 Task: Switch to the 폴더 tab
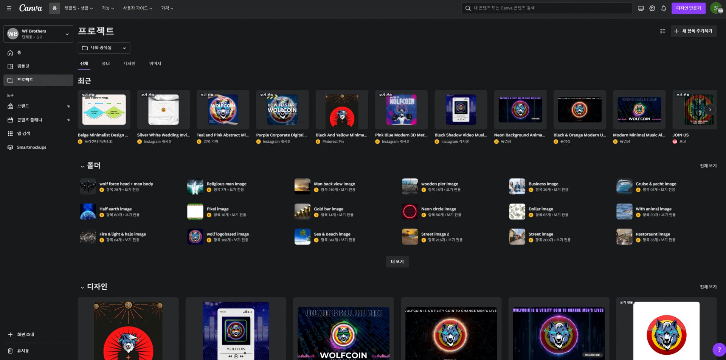106,63
